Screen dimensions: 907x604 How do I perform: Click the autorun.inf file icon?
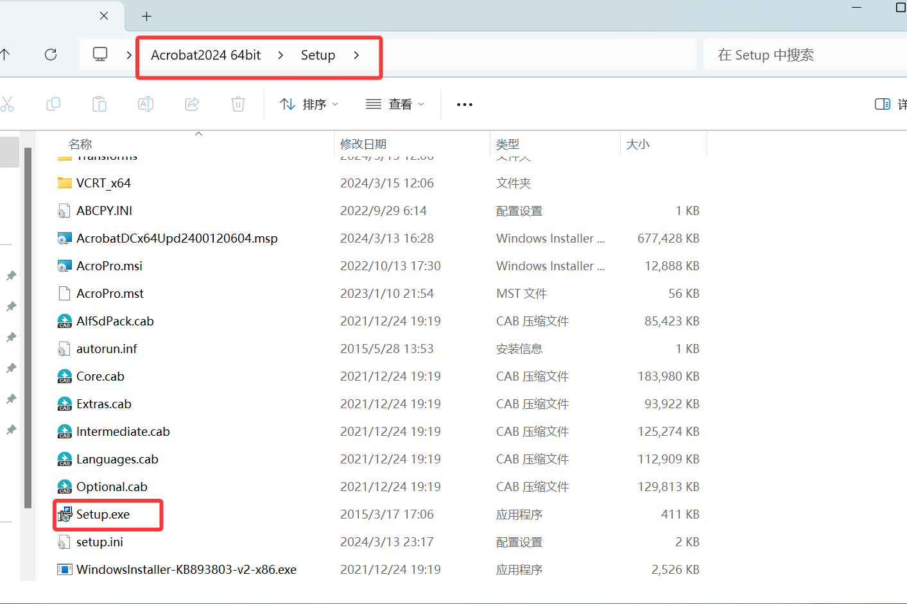(x=64, y=349)
